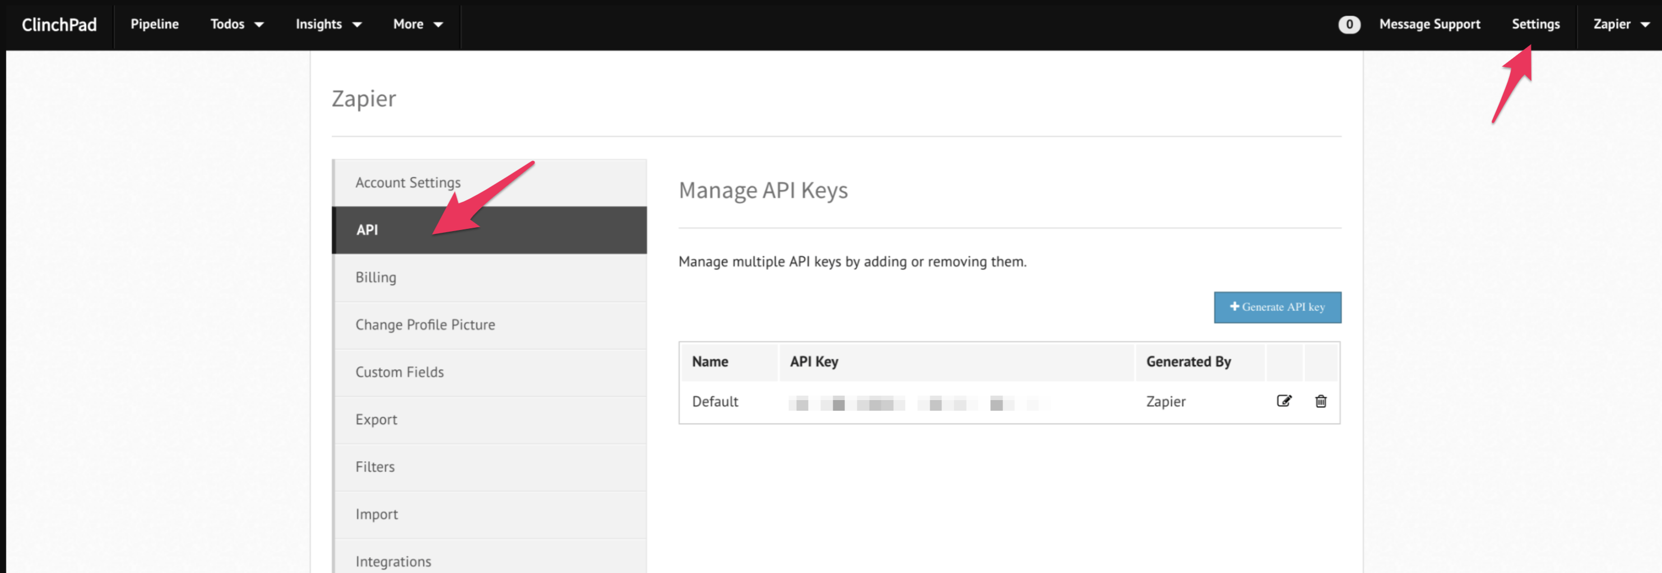The image size is (1662, 573).
Task: Open the More dropdown menu
Action: (418, 25)
